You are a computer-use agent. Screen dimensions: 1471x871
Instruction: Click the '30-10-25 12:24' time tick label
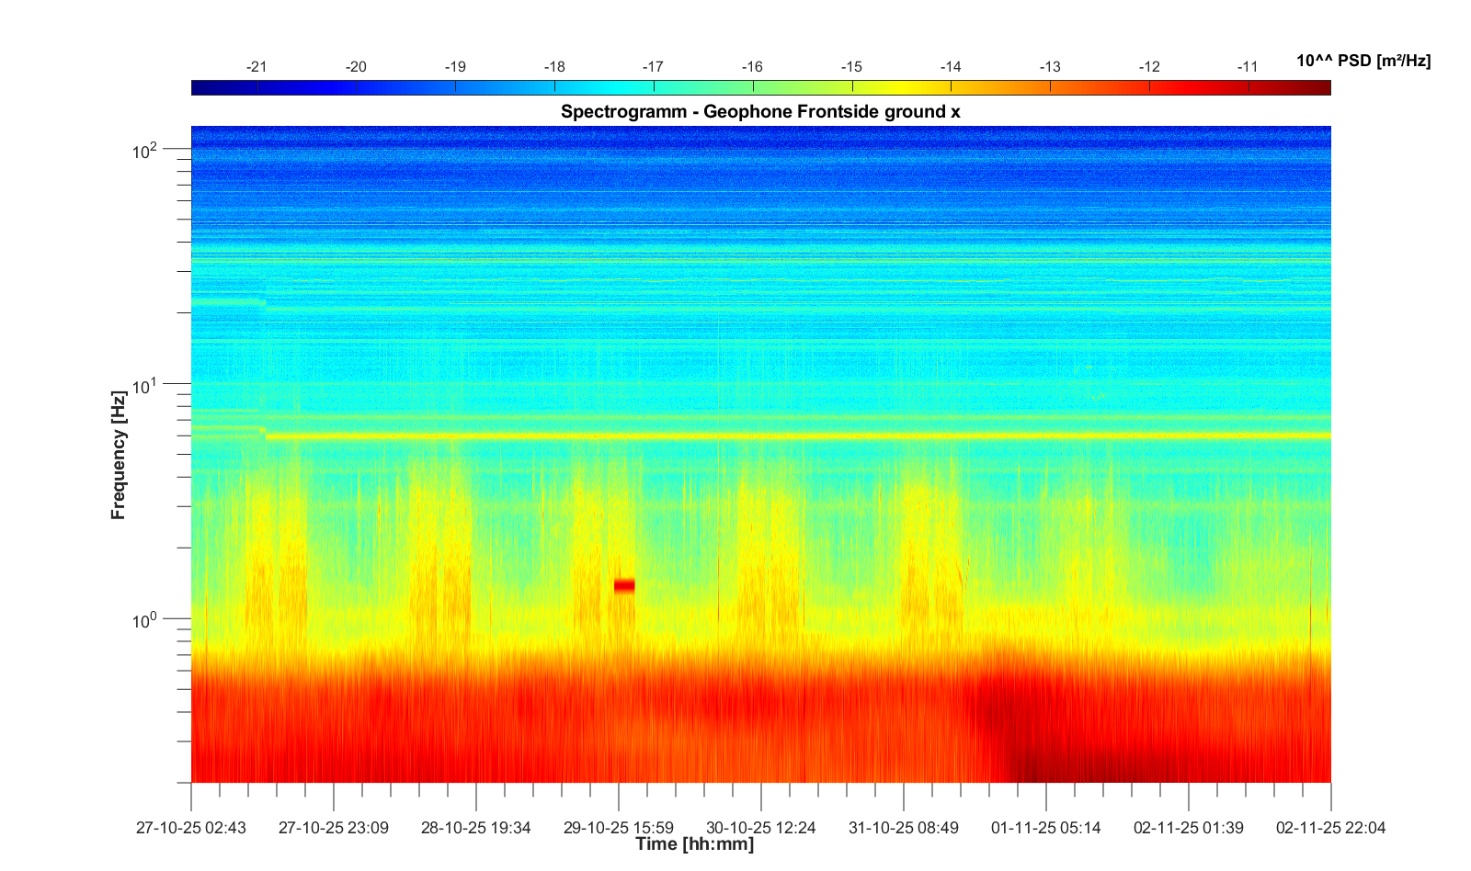pyautogui.click(x=760, y=828)
